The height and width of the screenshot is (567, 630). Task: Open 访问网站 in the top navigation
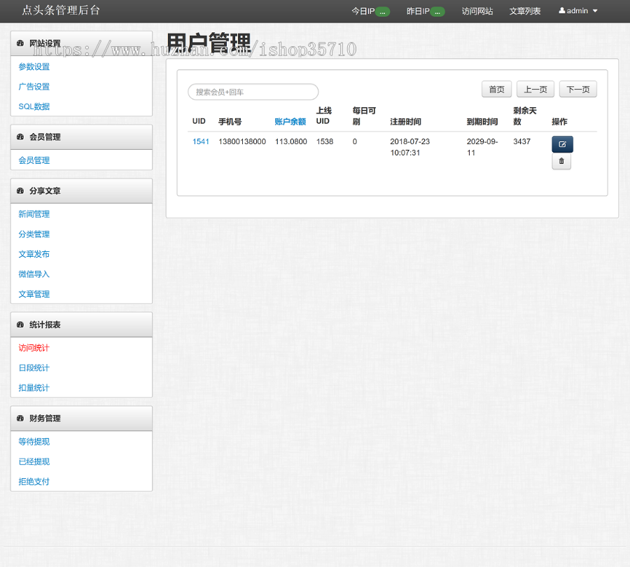(477, 11)
